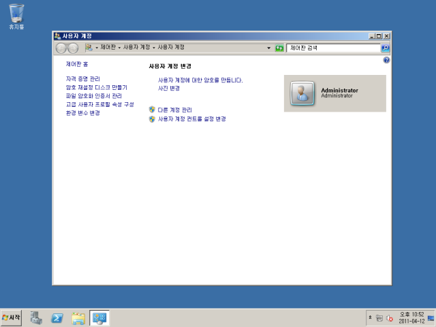Click 사용자 계정 컨트롤 설정 변경 link

pos(192,119)
